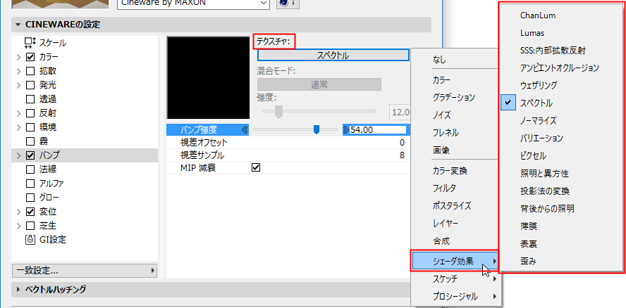
Task: Enable the グロー checkbox
Action: (30, 197)
